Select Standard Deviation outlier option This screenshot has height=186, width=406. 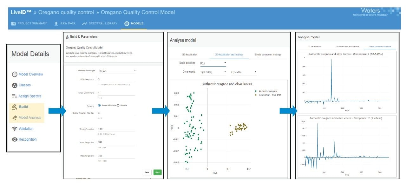100,105
